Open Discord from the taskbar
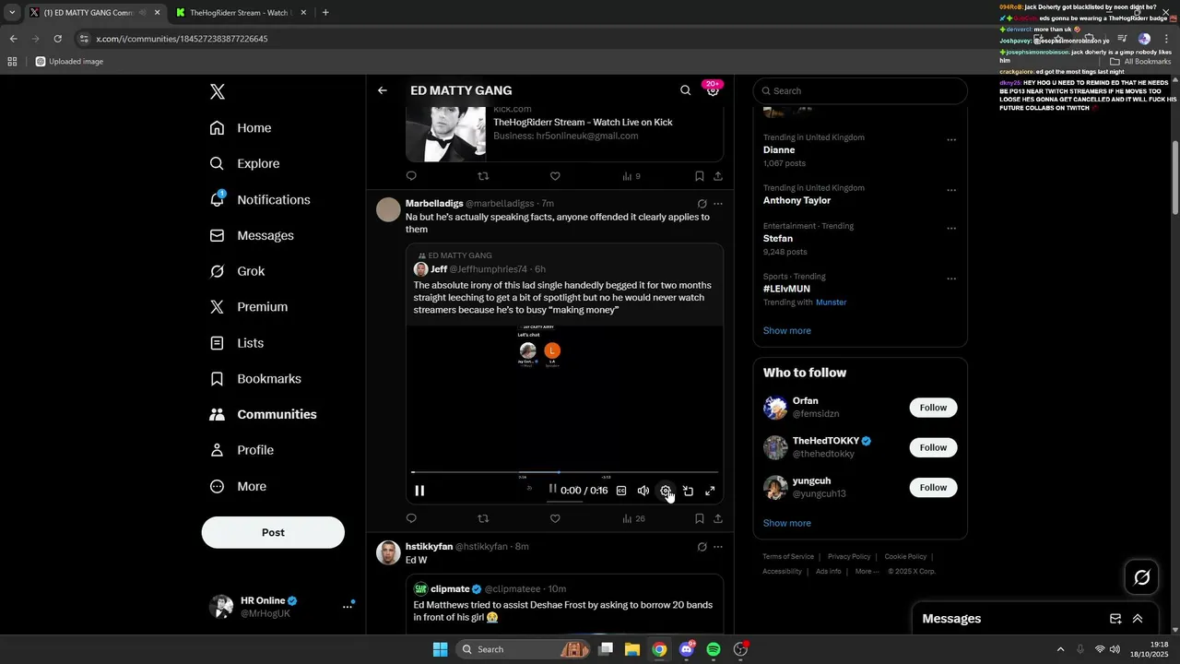This screenshot has height=664, width=1180. pos(687,649)
